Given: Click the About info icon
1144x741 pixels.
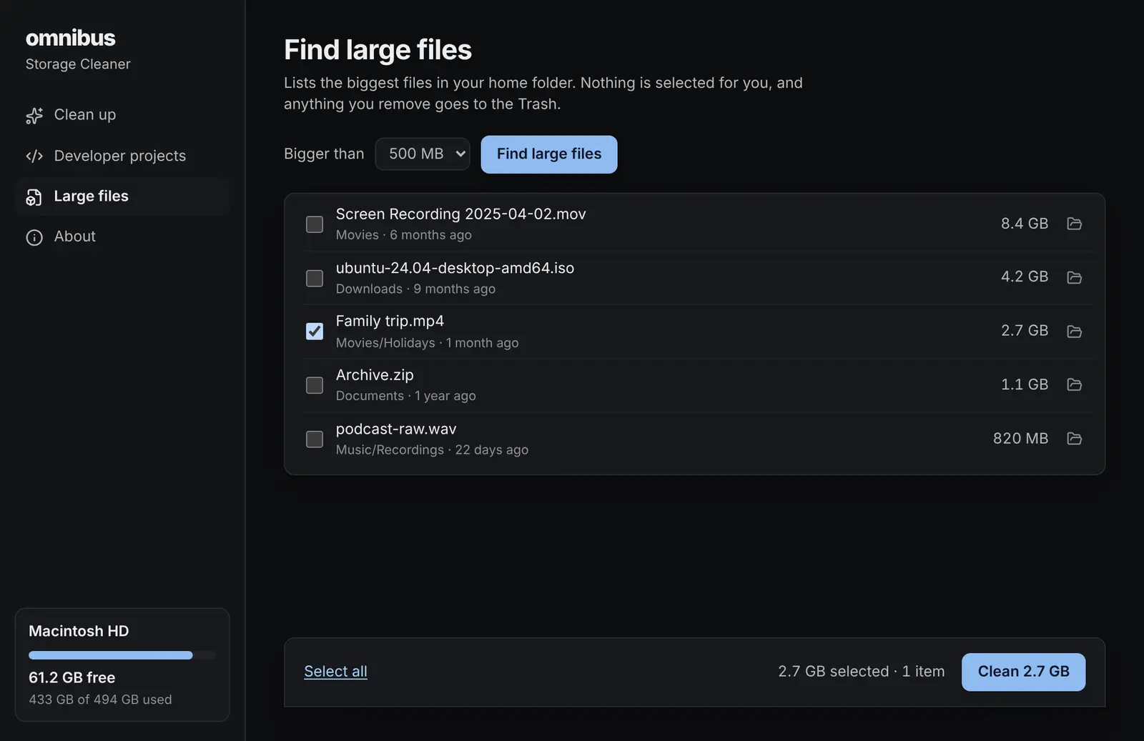Looking at the screenshot, I should tap(34, 237).
